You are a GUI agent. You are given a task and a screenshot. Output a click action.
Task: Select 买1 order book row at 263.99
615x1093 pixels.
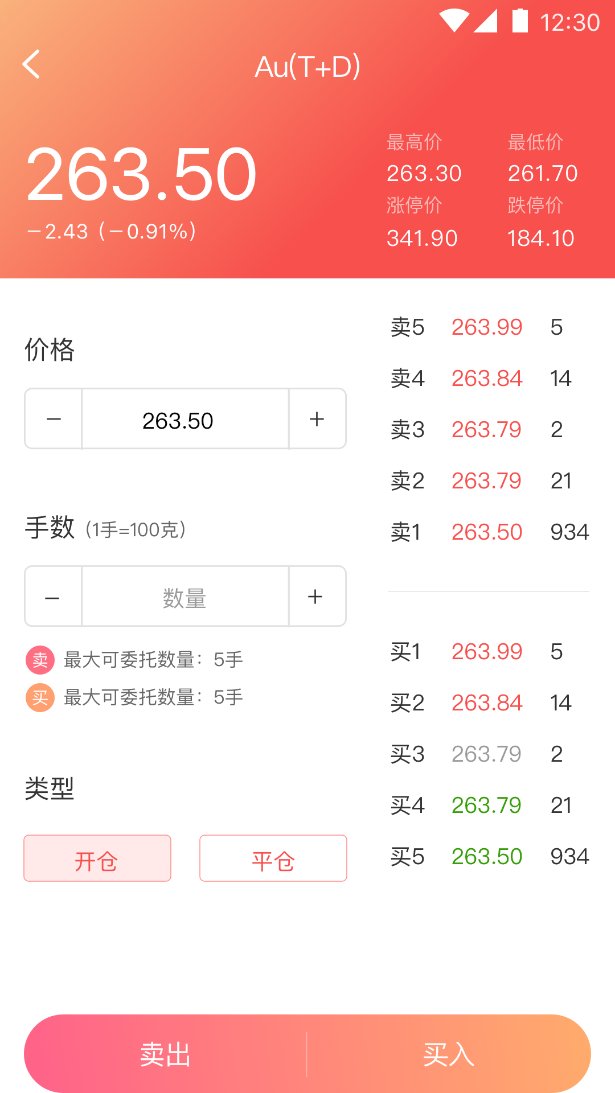[489, 652]
